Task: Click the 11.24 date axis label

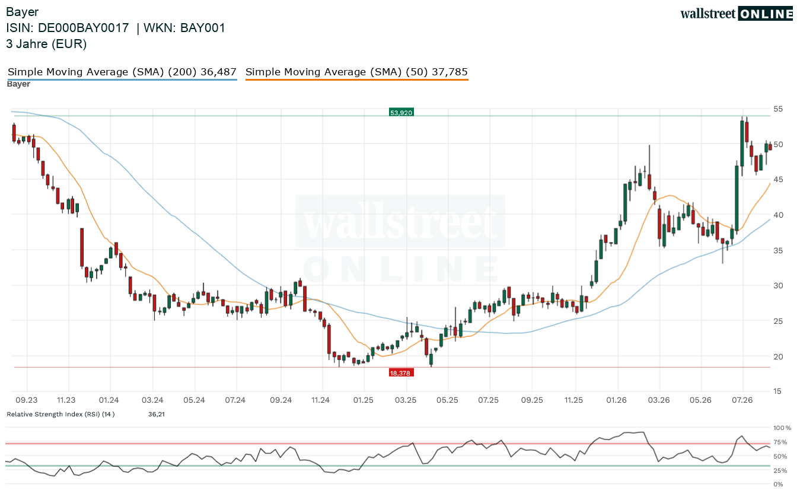Action: pyautogui.click(x=320, y=400)
